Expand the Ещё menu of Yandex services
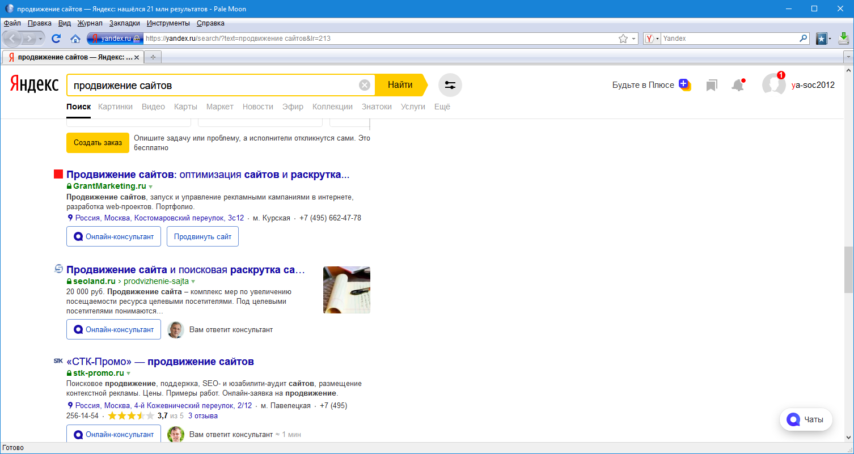The width and height of the screenshot is (854, 454). tap(442, 107)
